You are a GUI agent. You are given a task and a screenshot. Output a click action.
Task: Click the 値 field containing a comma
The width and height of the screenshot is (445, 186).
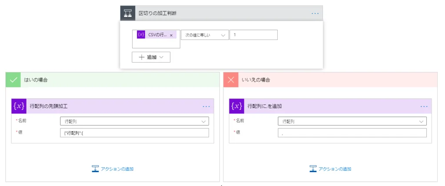pyautogui.click(x=352, y=133)
